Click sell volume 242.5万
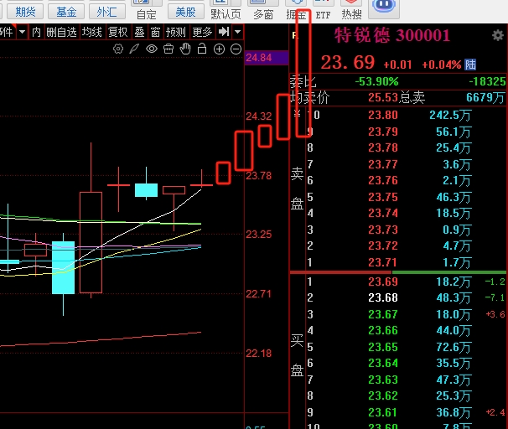 click(x=450, y=115)
